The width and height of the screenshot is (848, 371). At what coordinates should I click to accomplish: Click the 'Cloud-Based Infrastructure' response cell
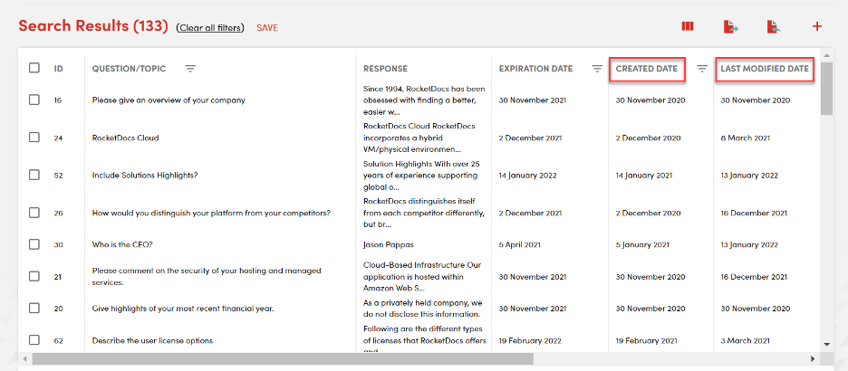click(422, 277)
